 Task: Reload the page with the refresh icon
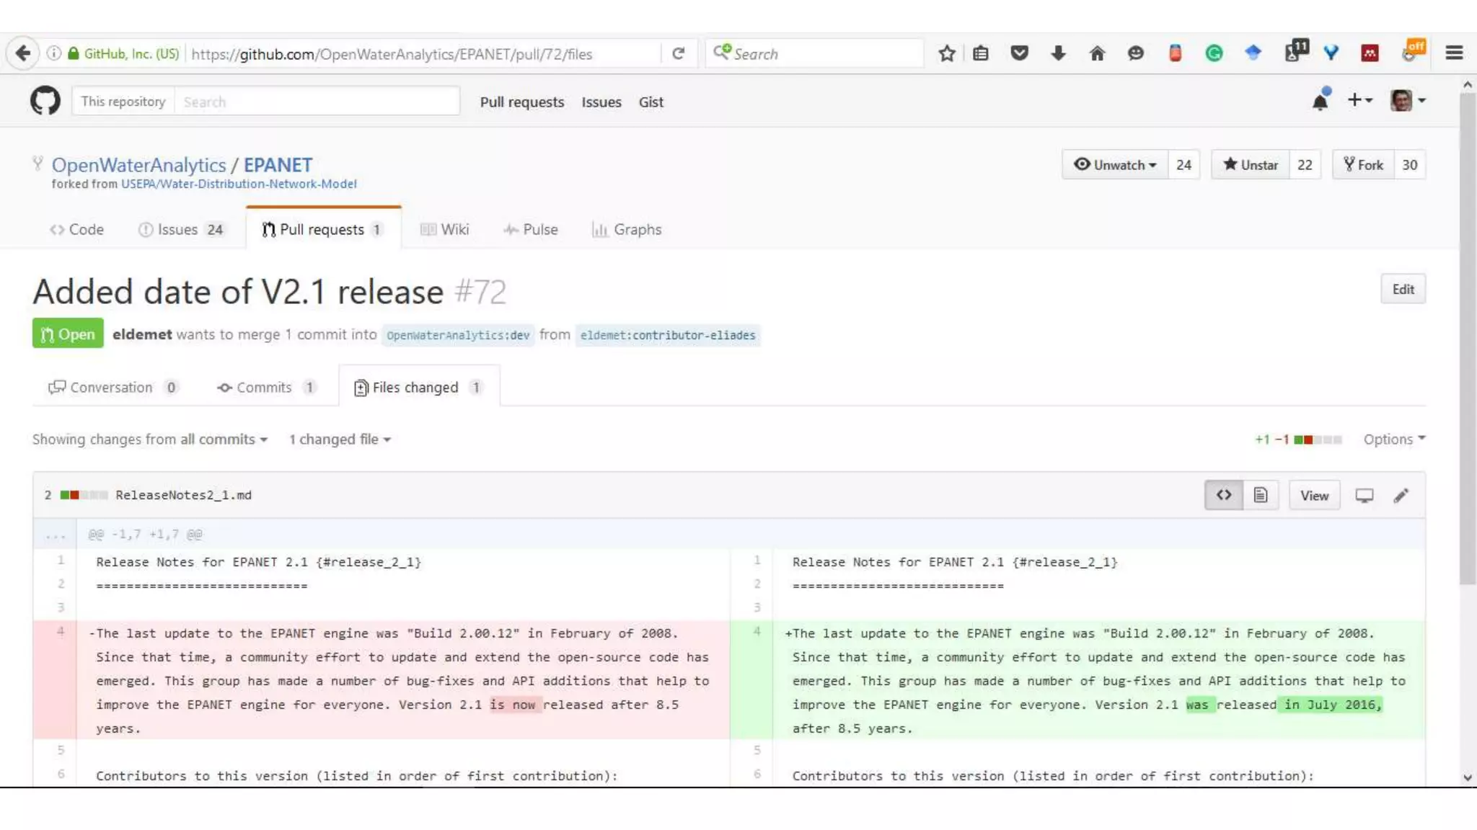(x=678, y=53)
